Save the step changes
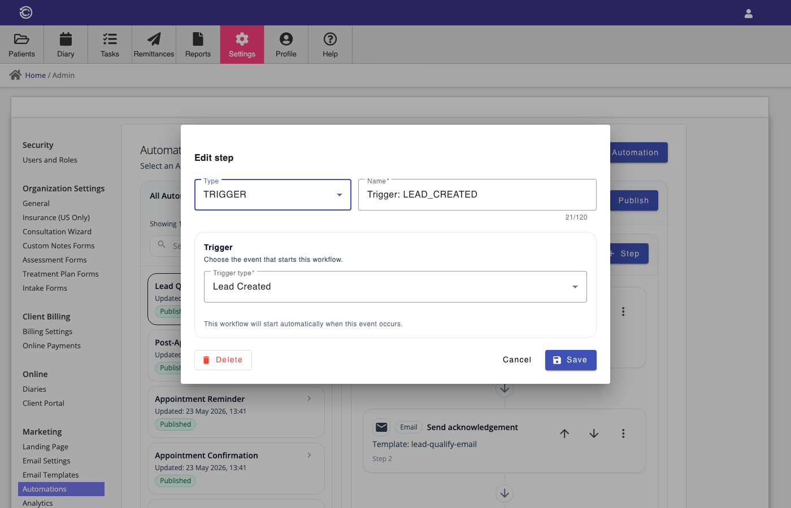This screenshot has height=508, width=791. point(571,360)
